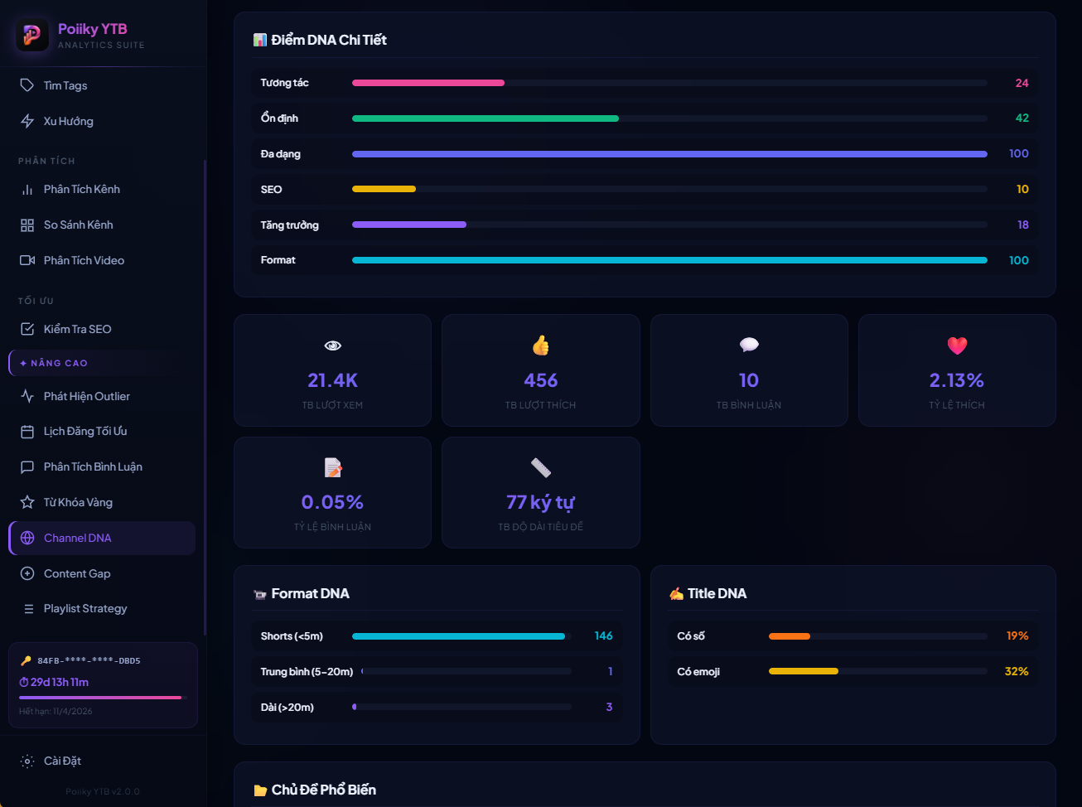Open the Tìm Tags tag icon
1082x807 pixels.
[x=27, y=85]
